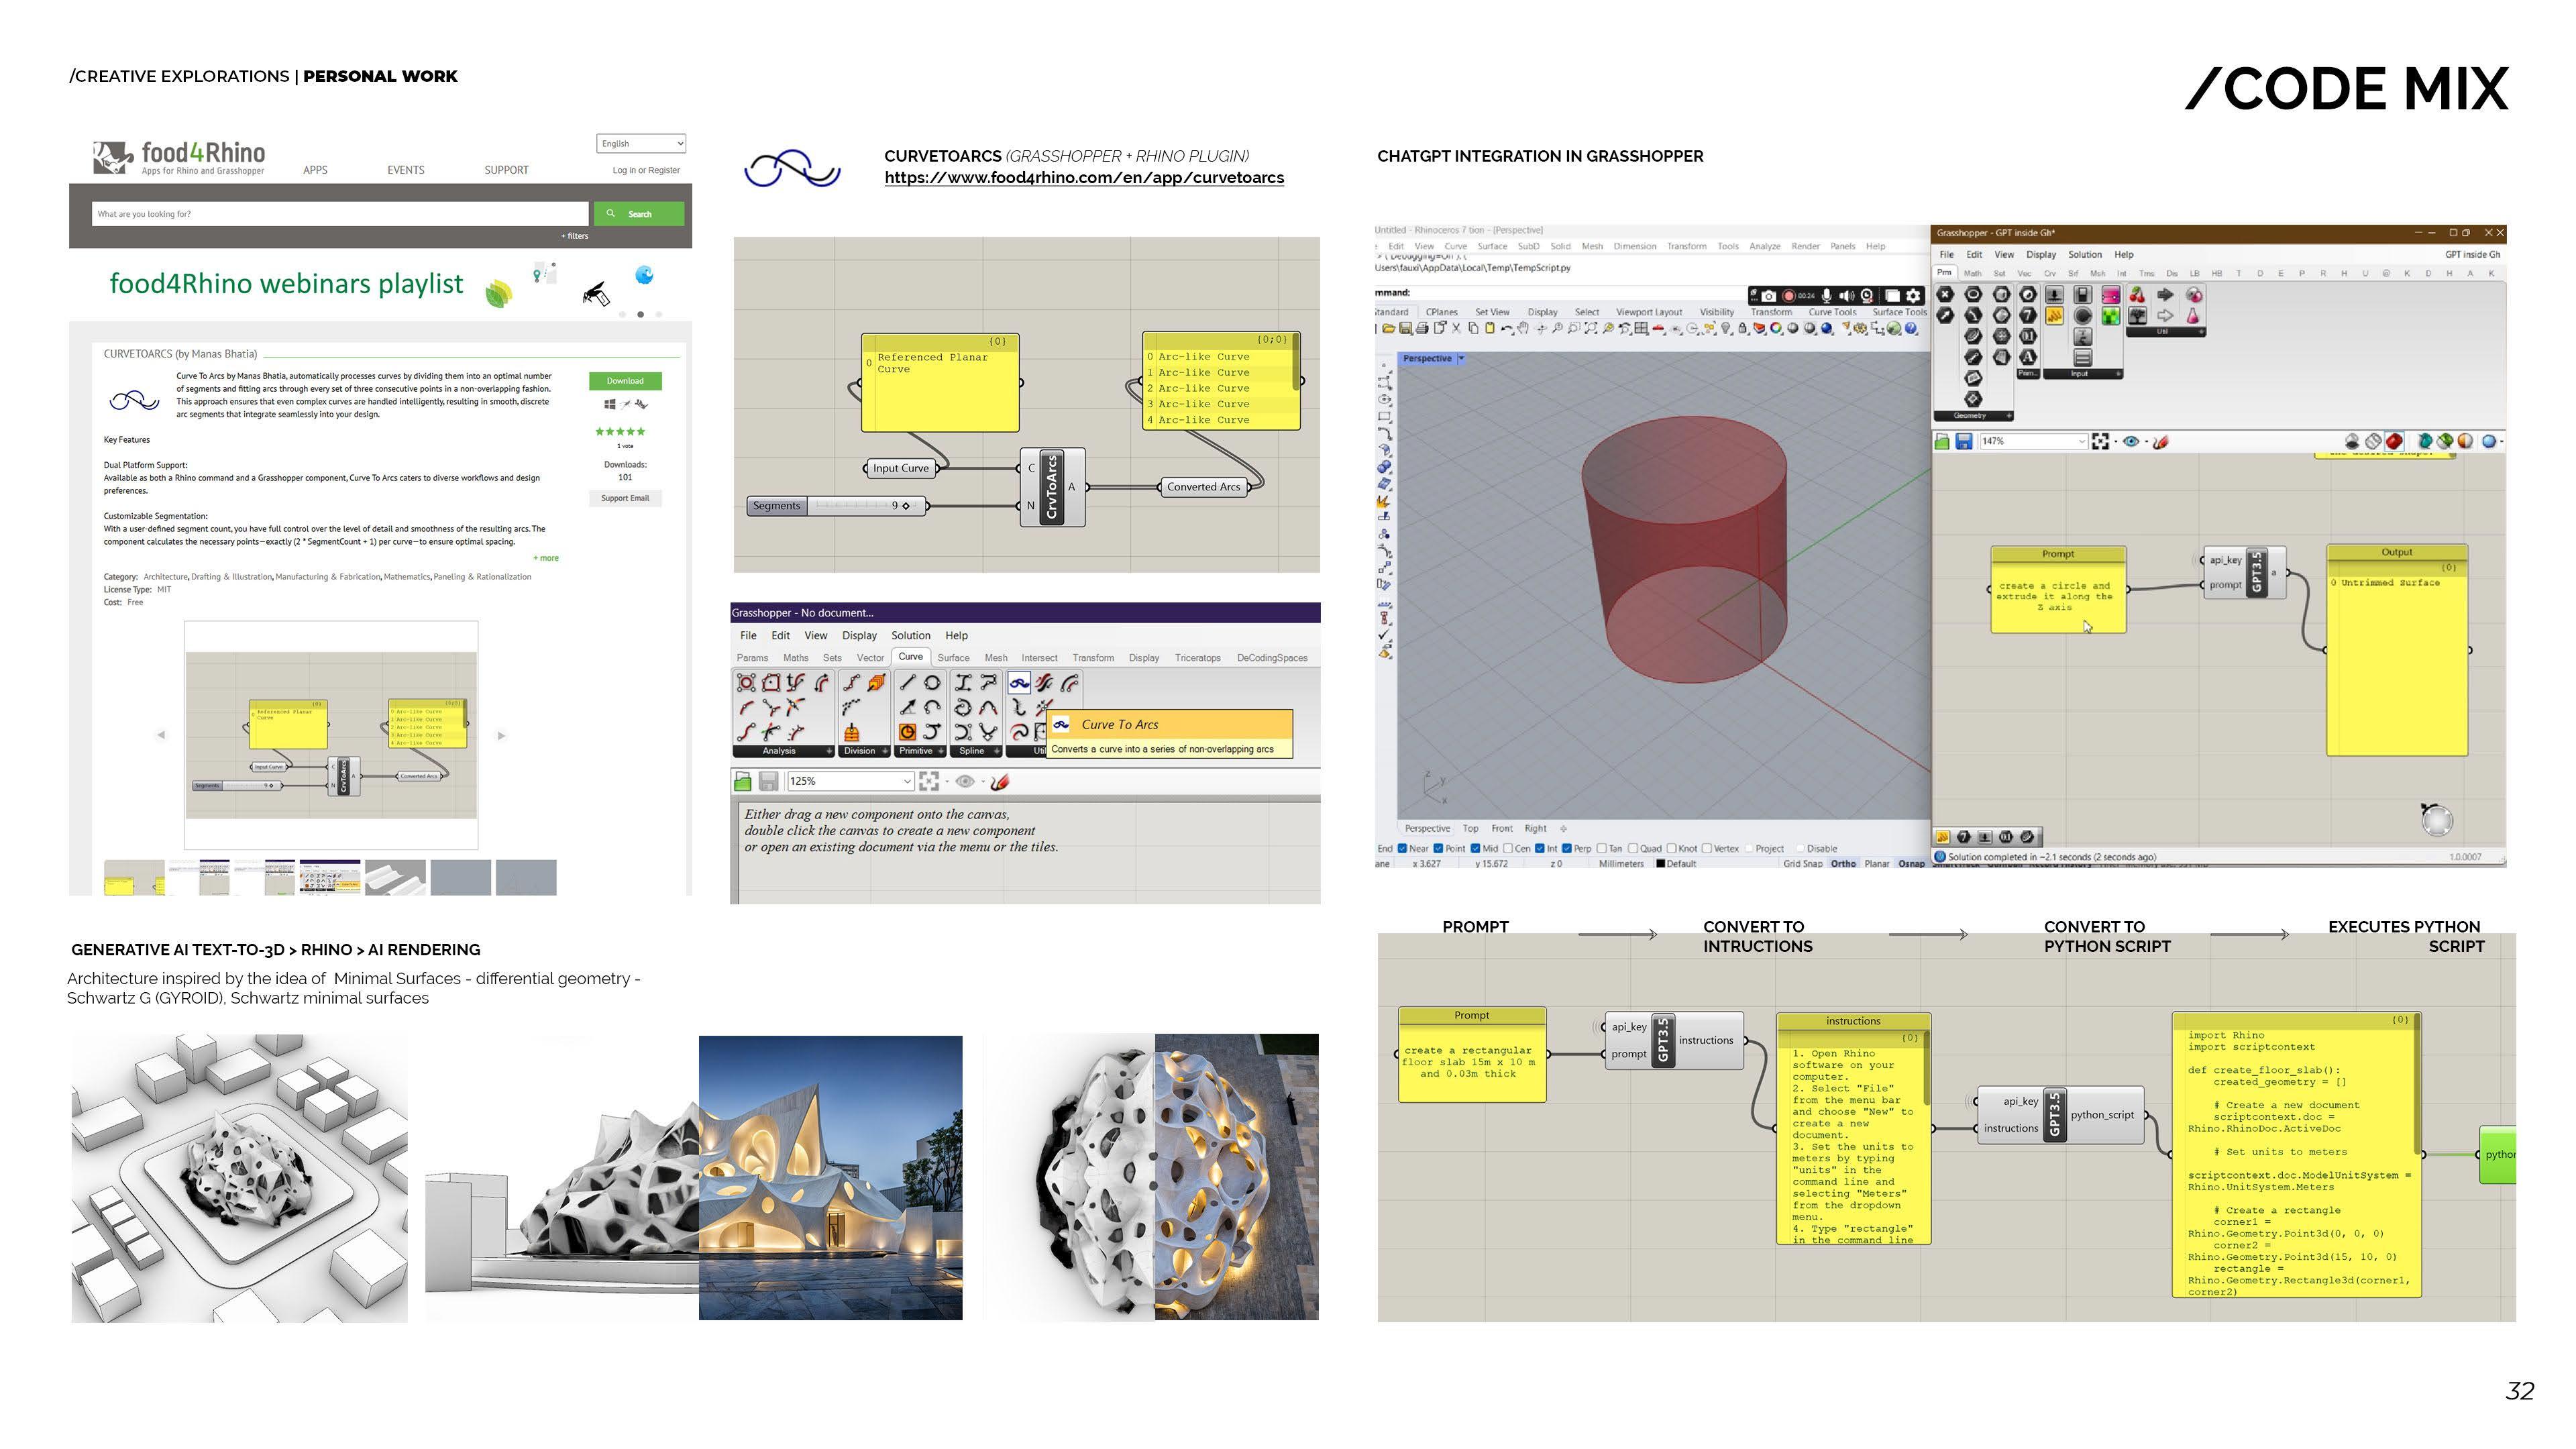Click the Circle primitive component icon
The width and height of the screenshot is (2576, 1449).
(x=932, y=683)
